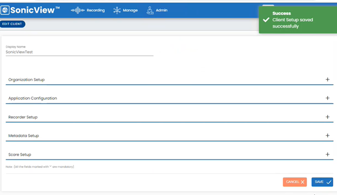Click the Recorder Setup section title
The image size is (337, 195).
pyautogui.click(x=23, y=117)
